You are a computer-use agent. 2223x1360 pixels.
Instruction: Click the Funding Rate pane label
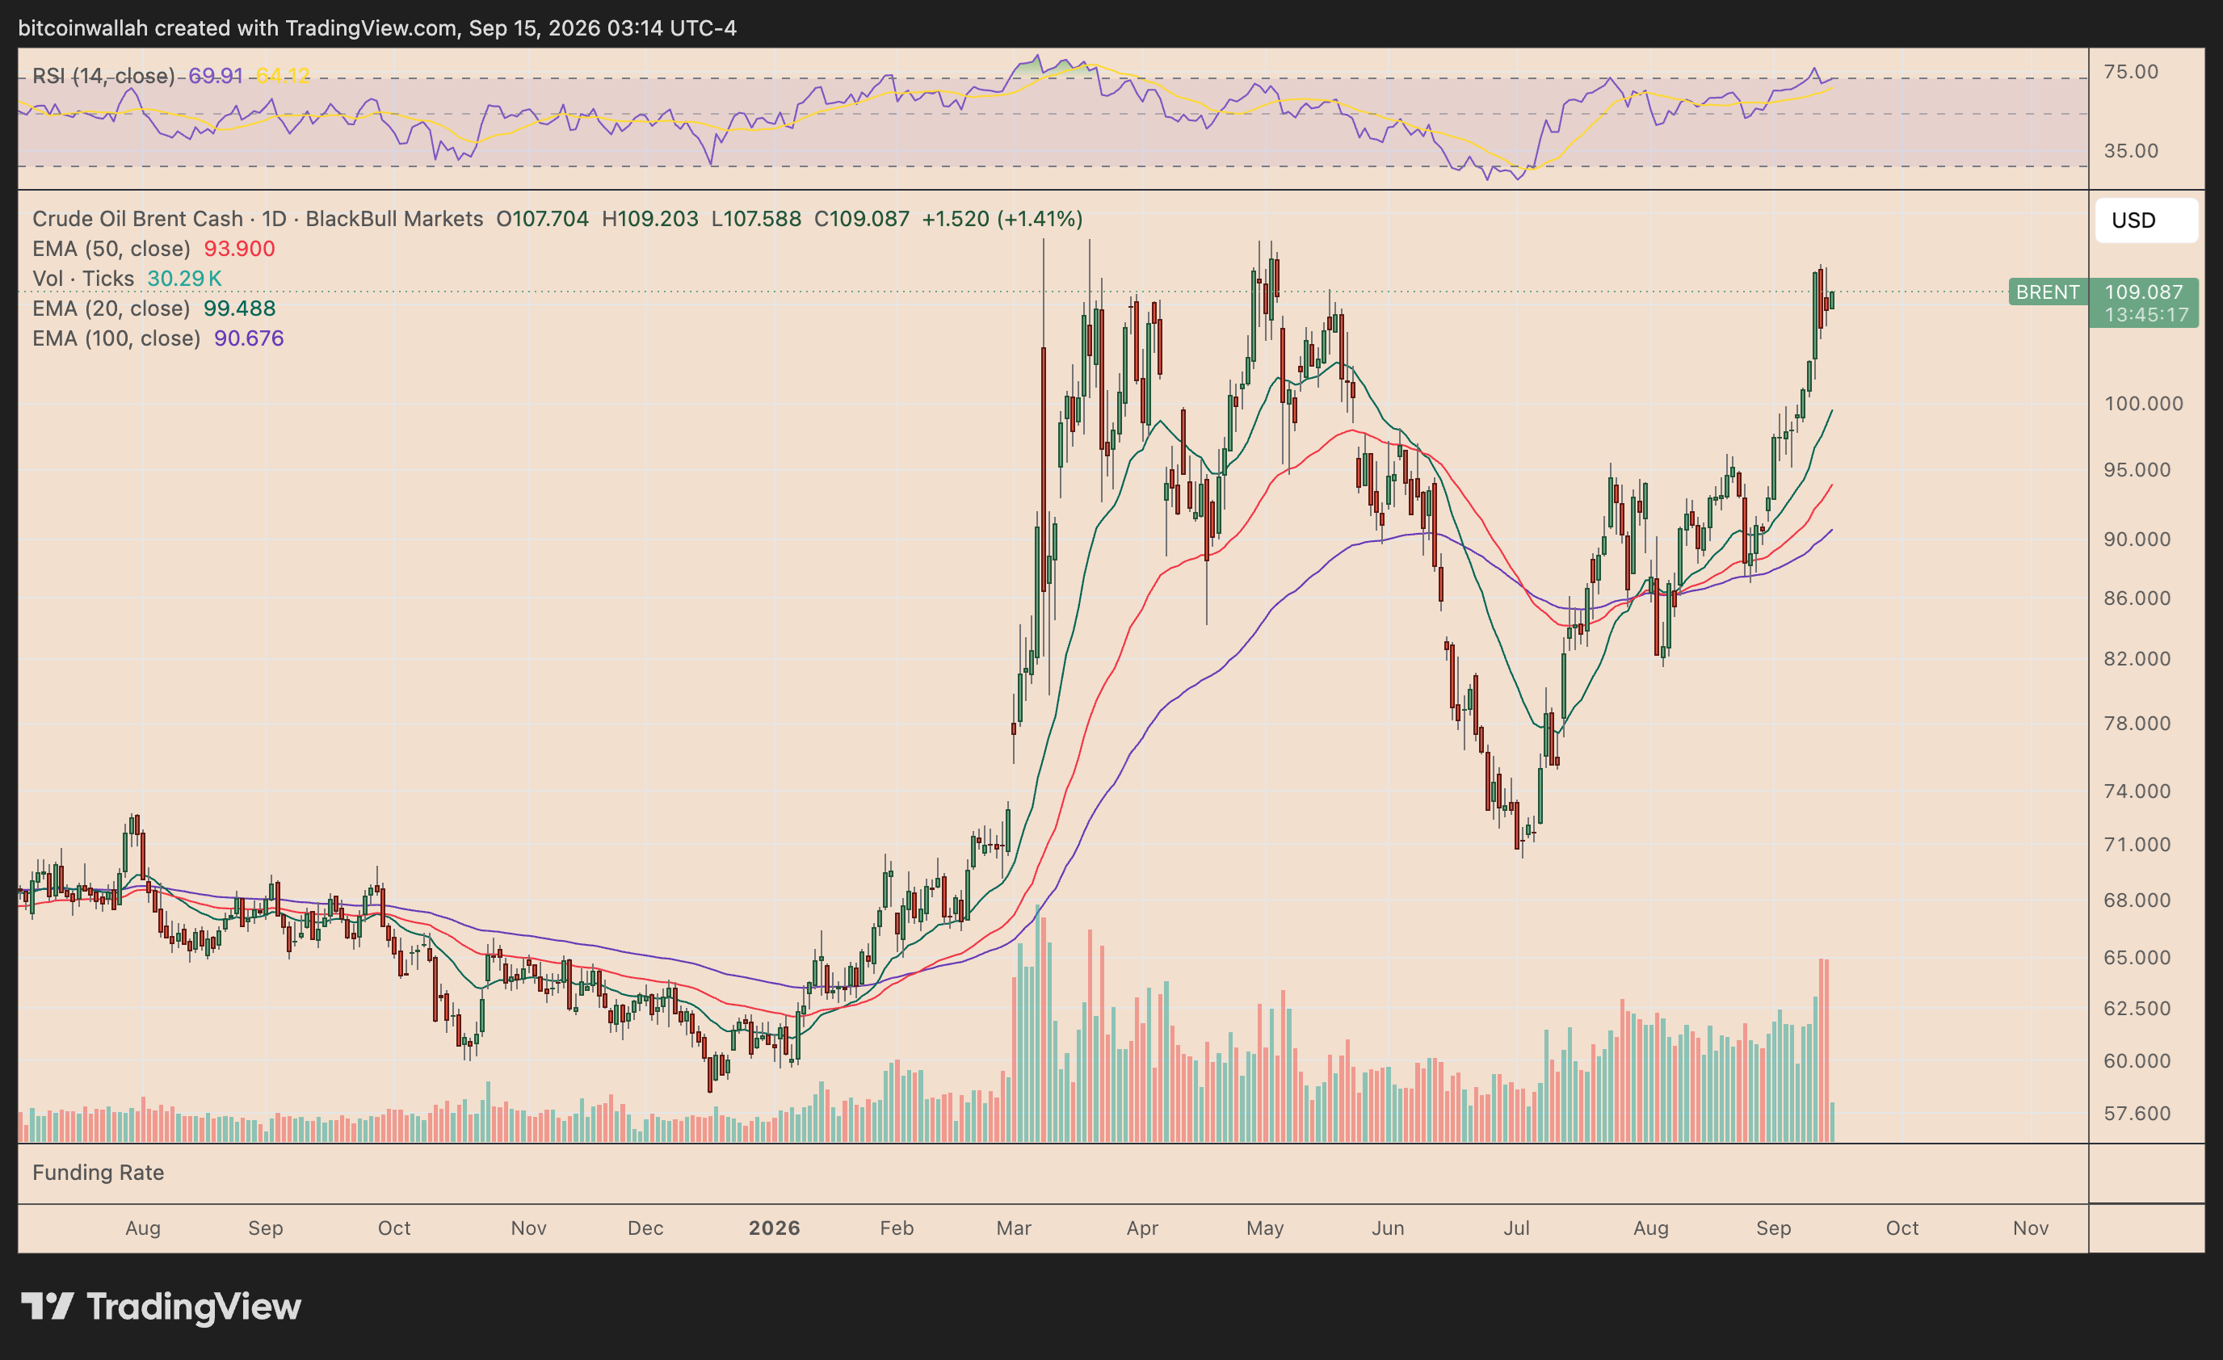[99, 1173]
